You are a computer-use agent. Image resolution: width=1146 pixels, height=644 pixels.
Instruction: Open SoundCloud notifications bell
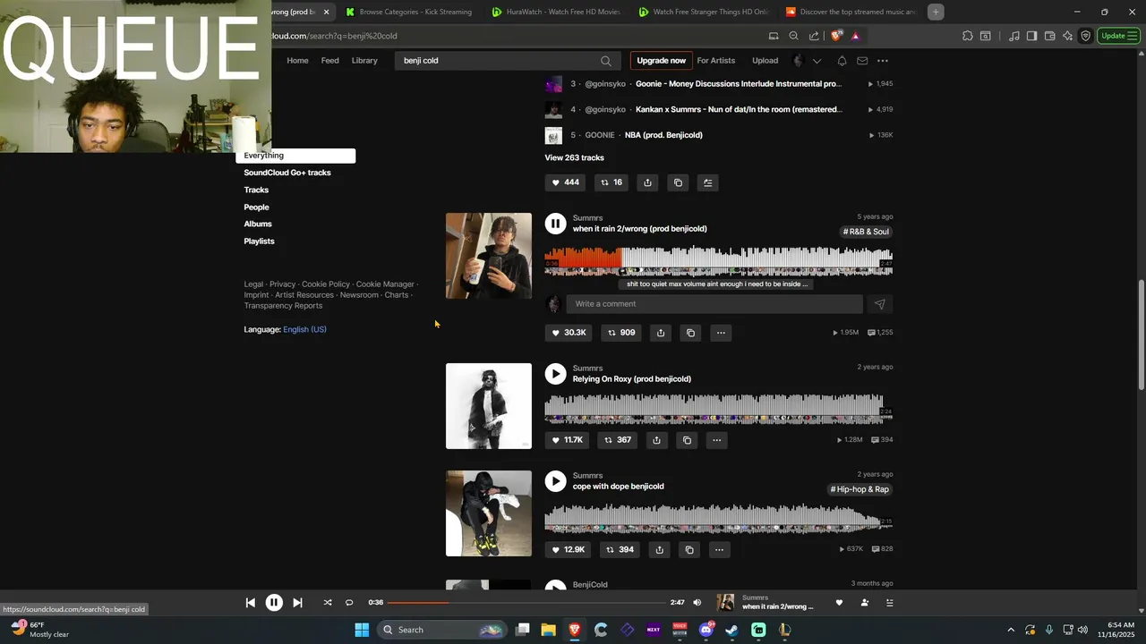pyautogui.click(x=842, y=61)
